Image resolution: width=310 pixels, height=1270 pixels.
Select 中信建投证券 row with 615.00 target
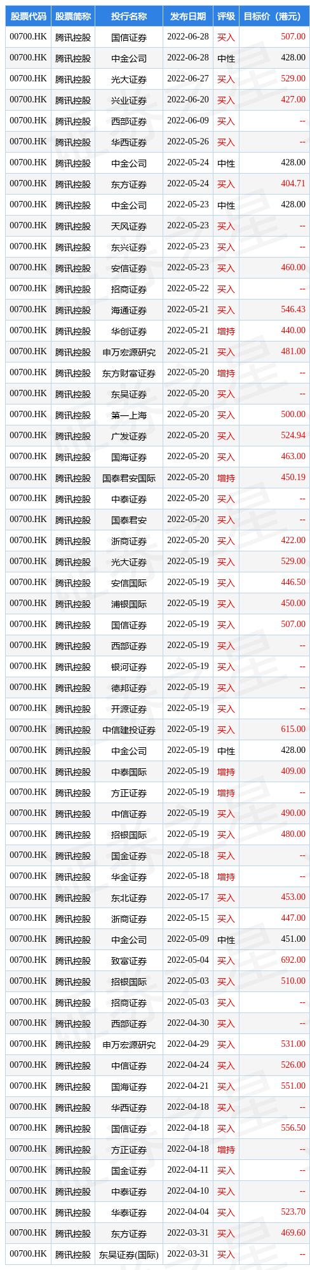158,729
